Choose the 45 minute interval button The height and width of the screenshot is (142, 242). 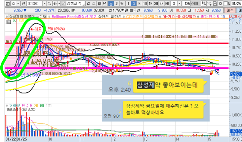[162, 3]
